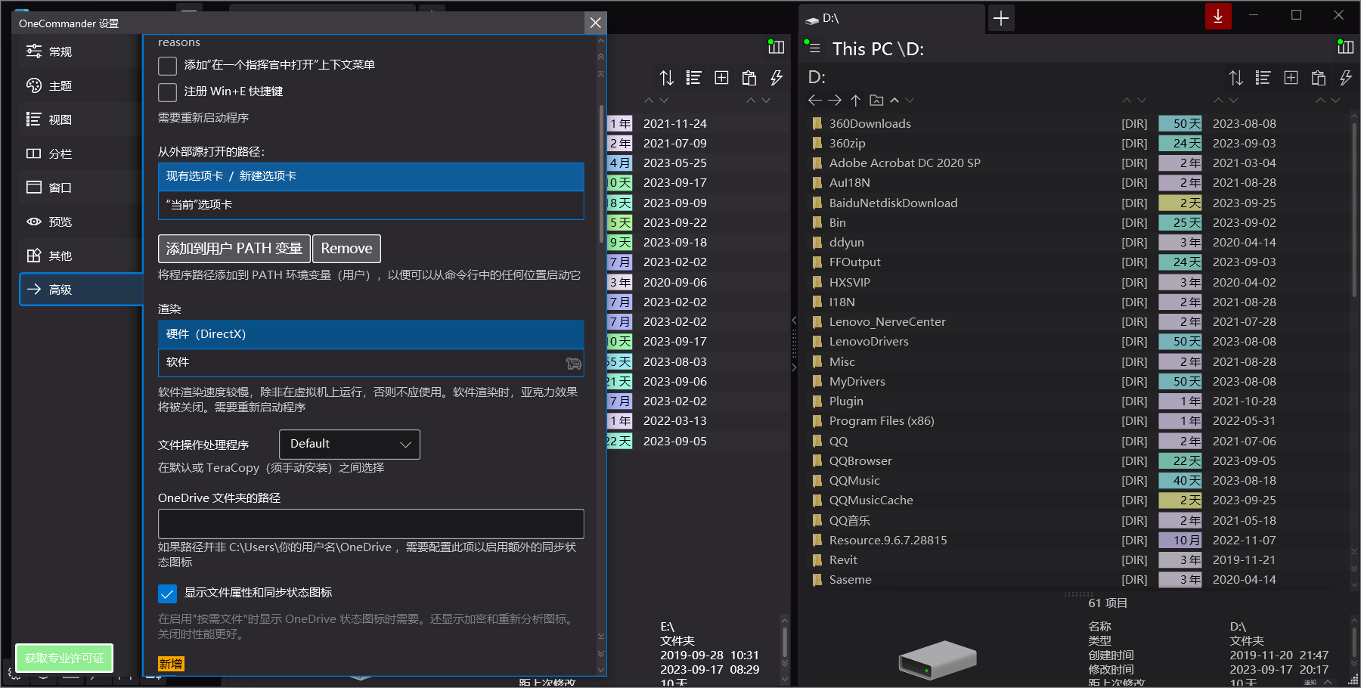Open the 窗口 settings tab
The height and width of the screenshot is (688, 1361).
[81, 187]
